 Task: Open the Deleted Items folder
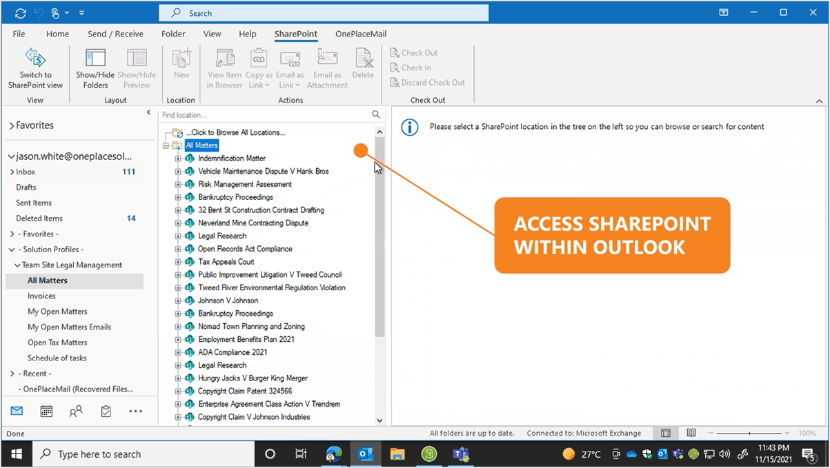39,218
